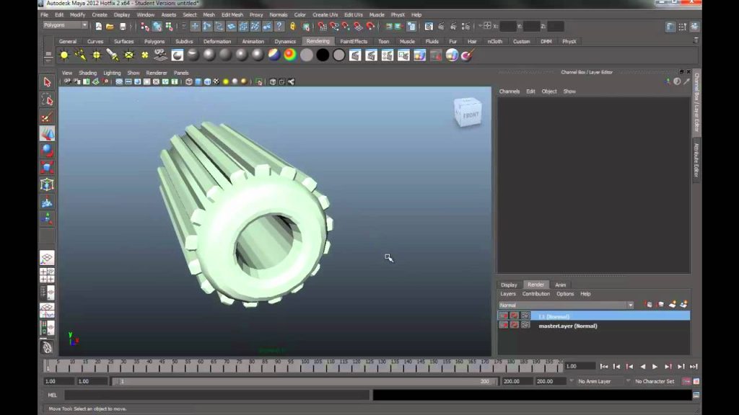Click the current frame field showing 1.00
739x415 pixels.
pyautogui.click(x=580, y=366)
